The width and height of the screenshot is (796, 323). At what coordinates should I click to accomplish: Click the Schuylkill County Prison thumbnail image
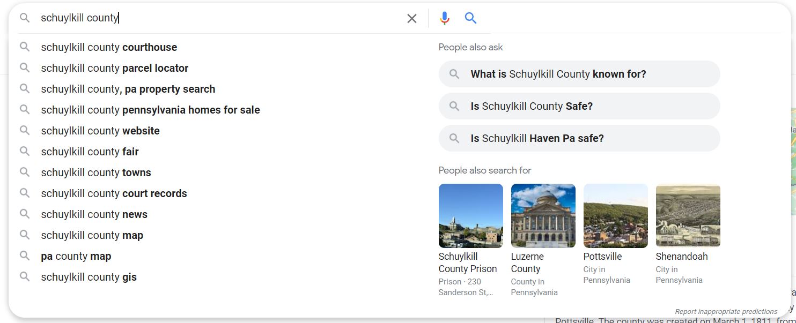[x=470, y=215]
